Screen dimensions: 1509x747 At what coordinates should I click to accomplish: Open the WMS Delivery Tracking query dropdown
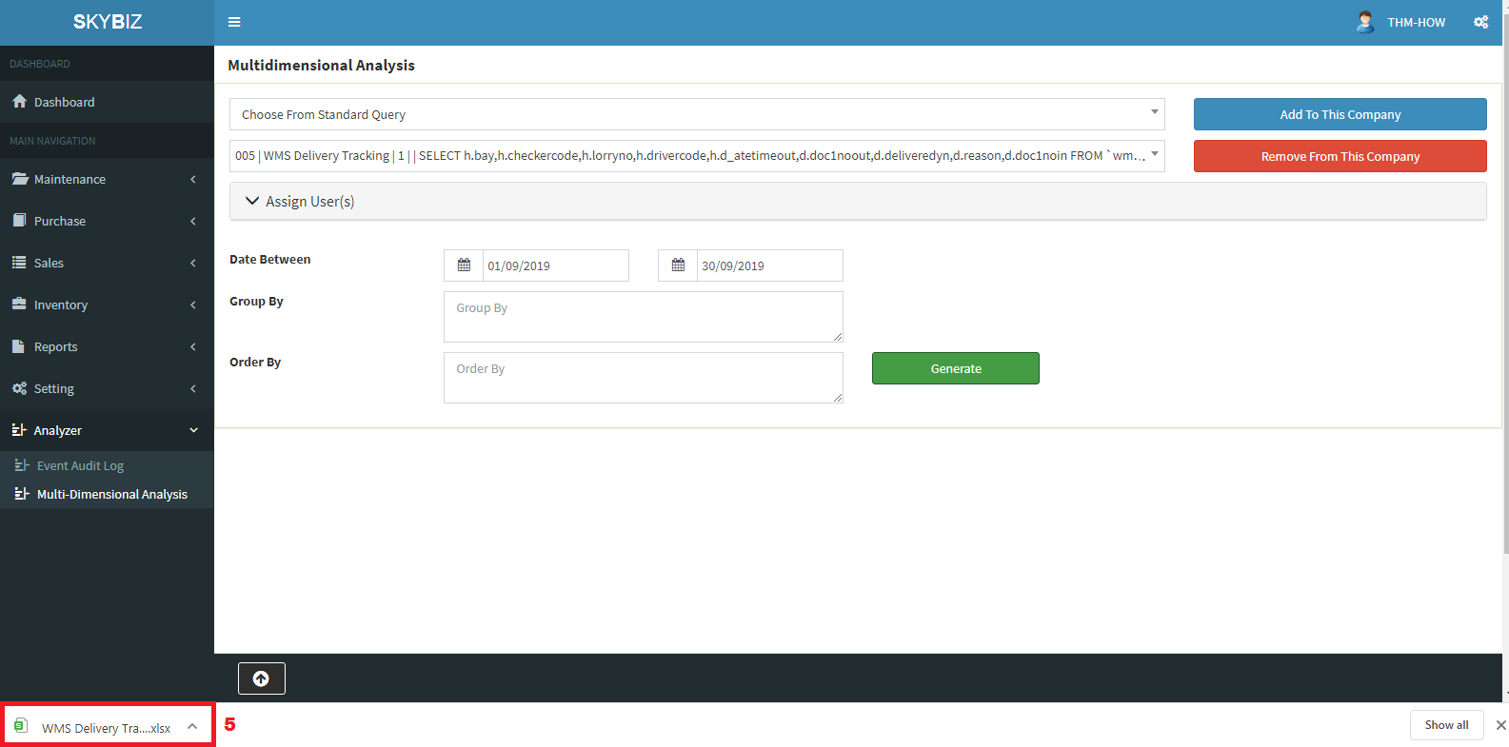coord(696,156)
